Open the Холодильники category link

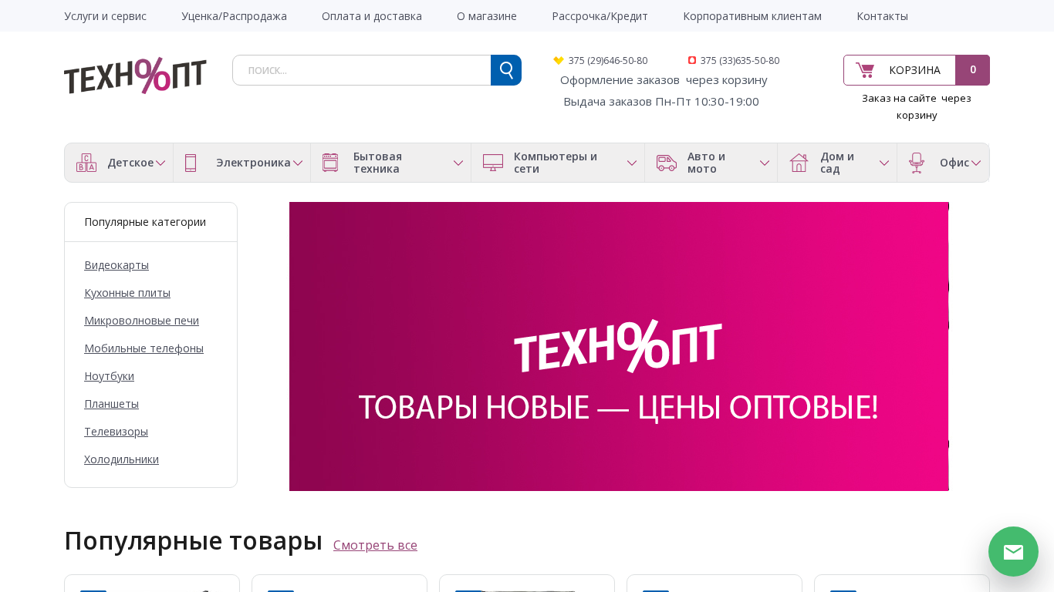point(121,459)
